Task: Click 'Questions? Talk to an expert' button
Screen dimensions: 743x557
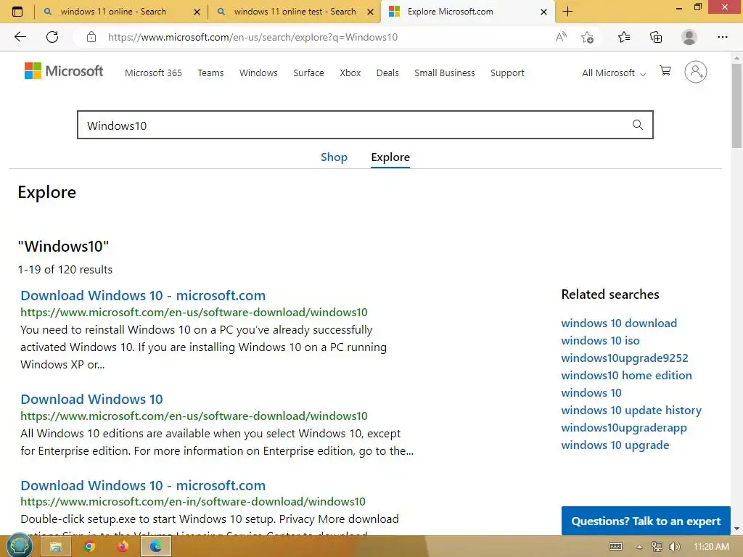Action: (646, 521)
